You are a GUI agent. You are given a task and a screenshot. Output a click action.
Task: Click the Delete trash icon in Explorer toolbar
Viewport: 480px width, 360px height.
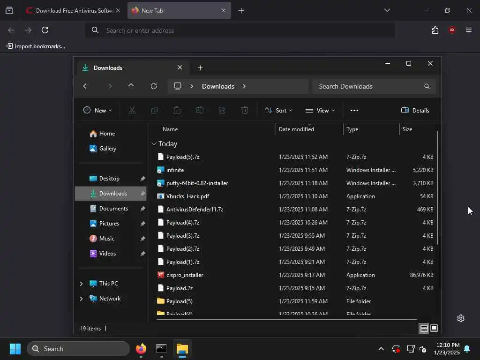(x=245, y=110)
